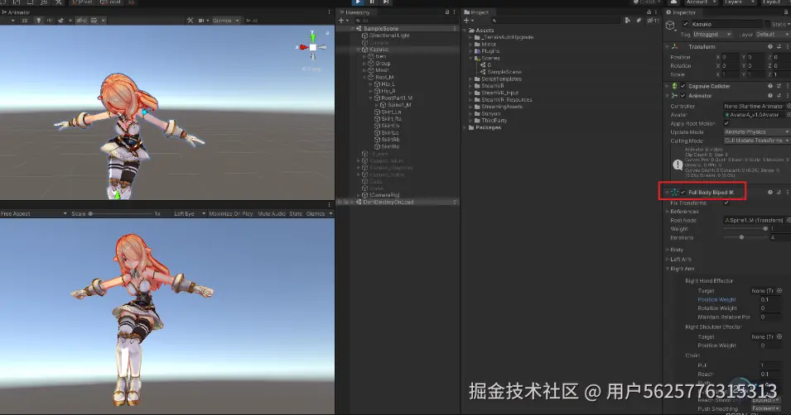Collapse the Kazuko object in Hierarchy
Viewport: 791px width, 415px height.
pyautogui.click(x=359, y=50)
